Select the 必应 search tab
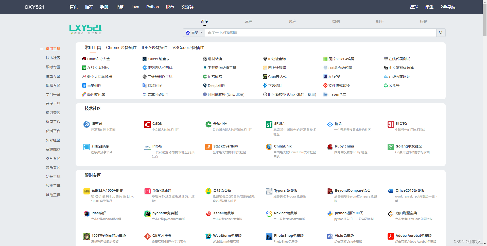The image size is (487, 246). [x=292, y=22]
